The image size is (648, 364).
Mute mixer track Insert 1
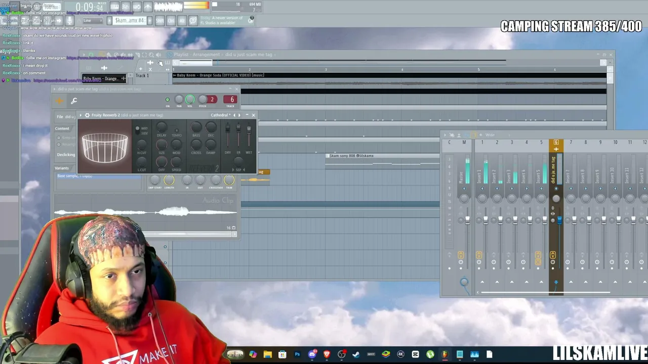[x=481, y=189]
